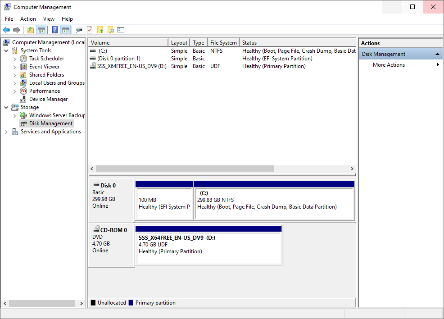Screen dimensions: 444x319
Task: Open More Actions in Actions pane
Action: [x=389, y=65]
